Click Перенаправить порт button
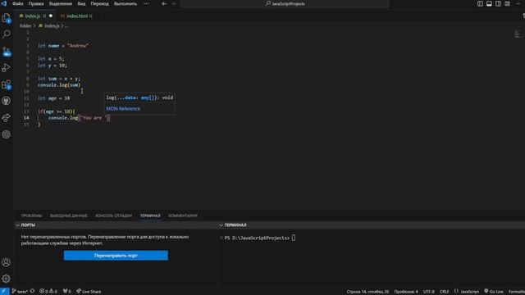The width and height of the screenshot is (525, 295). (116, 256)
